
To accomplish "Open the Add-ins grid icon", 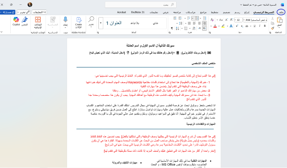I will [x=38, y=20].
